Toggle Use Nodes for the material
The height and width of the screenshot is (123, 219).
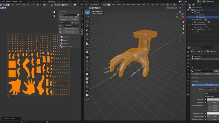pyautogui.click(x=205, y=85)
